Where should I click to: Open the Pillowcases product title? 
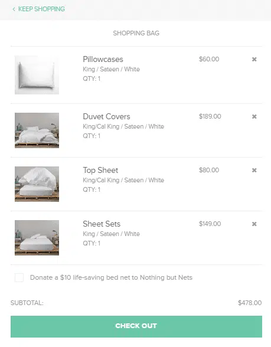tap(103, 59)
